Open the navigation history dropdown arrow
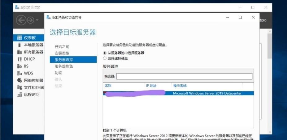The width and height of the screenshot is (287, 140). [x=37, y=20]
